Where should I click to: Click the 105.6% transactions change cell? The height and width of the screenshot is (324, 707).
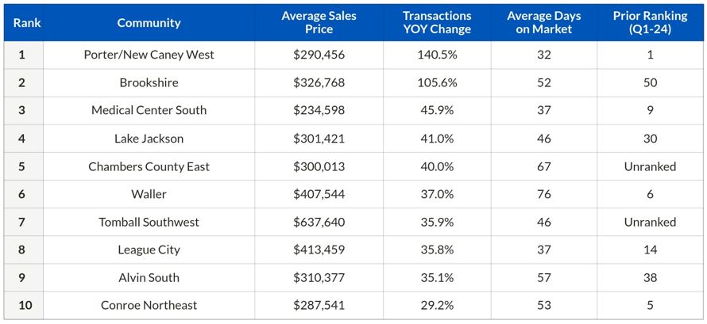click(x=436, y=82)
